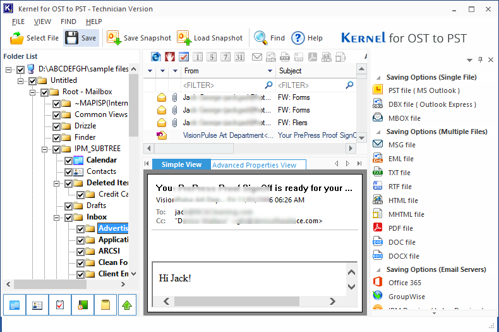The height and width of the screenshot is (332, 499).
Task: Click the Internet Explorer icon in mail toolbar
Action: click(x=156, y=57)
